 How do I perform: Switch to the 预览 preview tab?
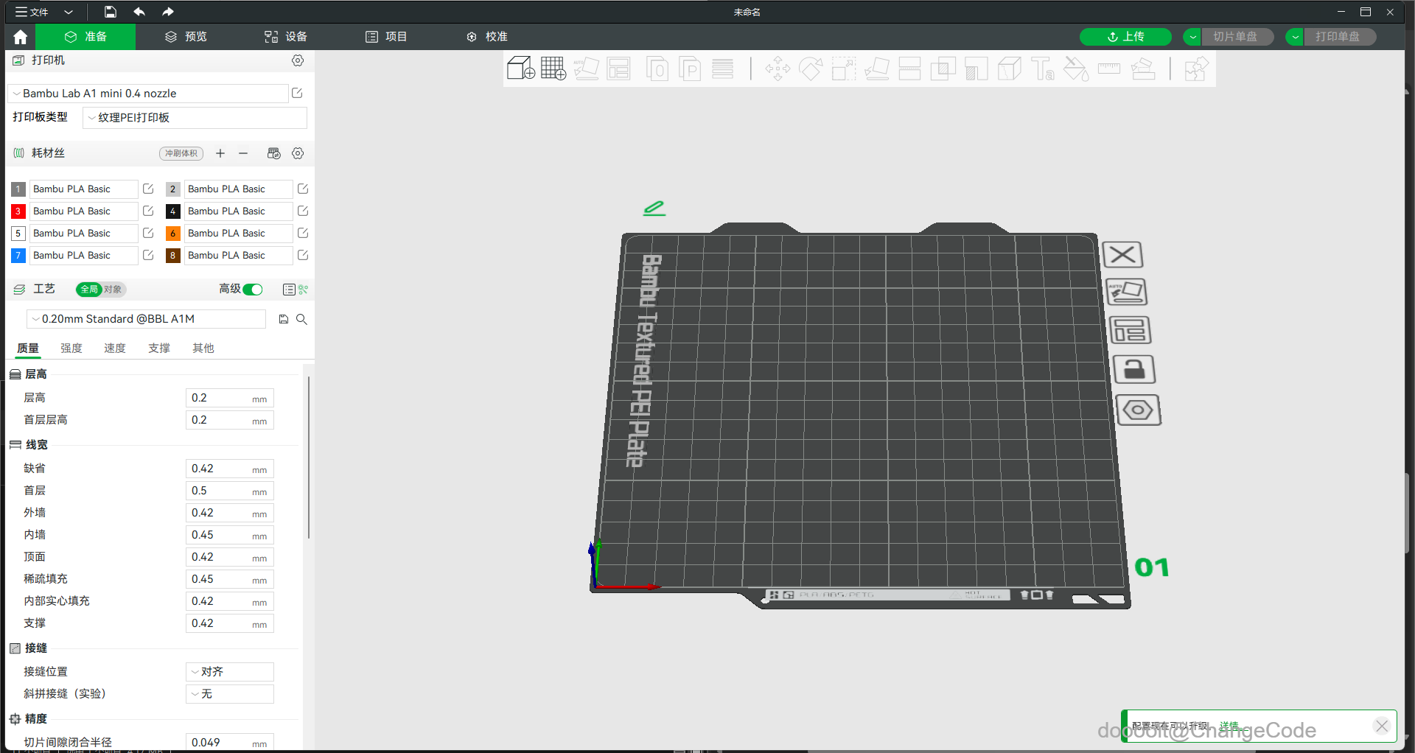186,37
